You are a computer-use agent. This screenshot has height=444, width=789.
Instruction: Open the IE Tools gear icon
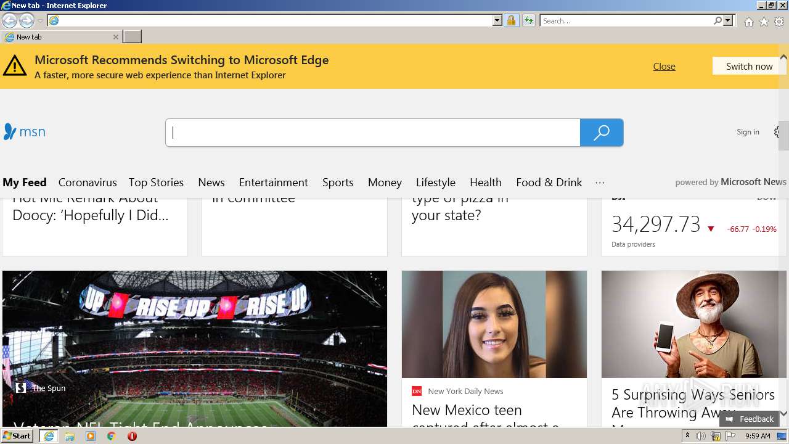[779, 22]
